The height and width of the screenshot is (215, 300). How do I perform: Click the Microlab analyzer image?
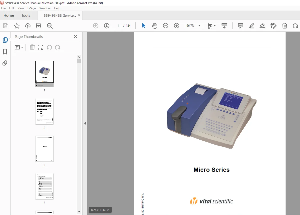coord(212,116)
